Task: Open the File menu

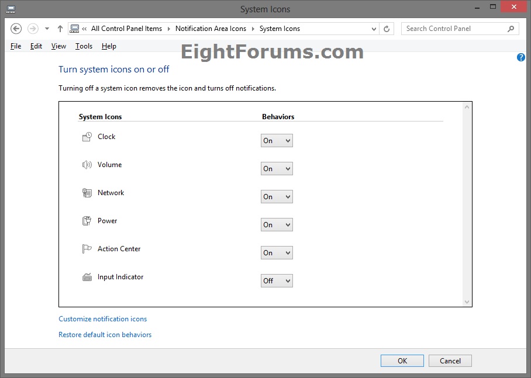Action: 16,46
